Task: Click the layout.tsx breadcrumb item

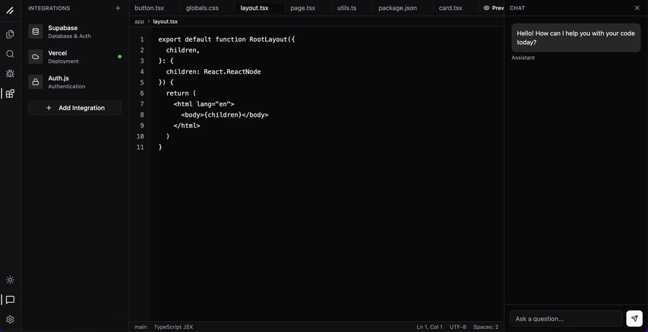Action: (x=165, y=22)
